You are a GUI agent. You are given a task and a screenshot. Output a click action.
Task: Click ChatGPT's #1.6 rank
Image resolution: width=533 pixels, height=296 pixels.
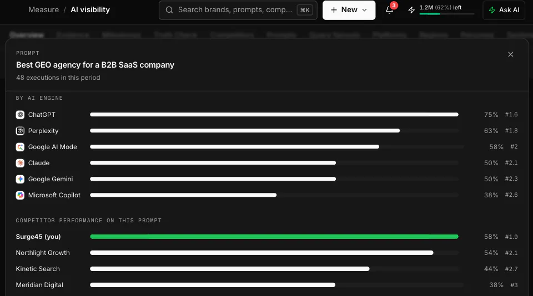[511, 114]
